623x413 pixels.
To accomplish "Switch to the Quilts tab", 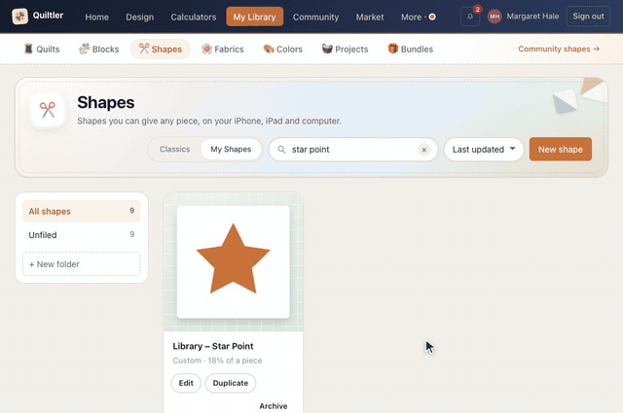I will click(x=42, y=50).
